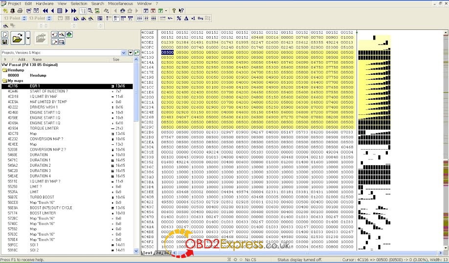
Task: Switch to the 2d tab
Action: (158, 253)
